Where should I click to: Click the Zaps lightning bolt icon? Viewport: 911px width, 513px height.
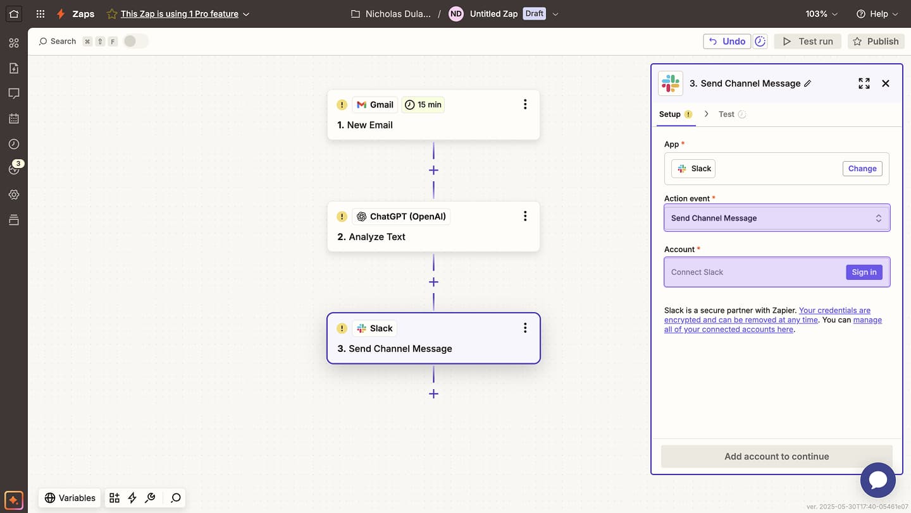[61, 14]
